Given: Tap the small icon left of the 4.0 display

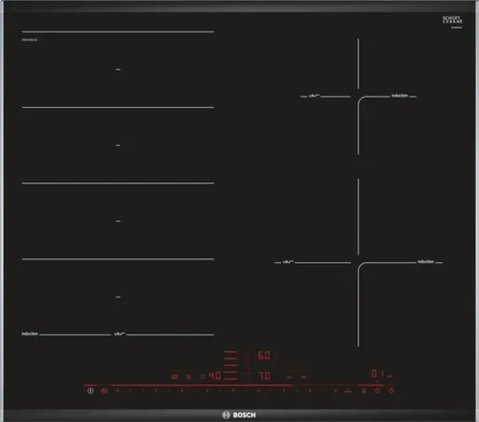Looking at the screenshot, I should 203,376.
